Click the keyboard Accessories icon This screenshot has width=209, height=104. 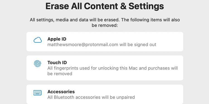(x=37, y=93)
